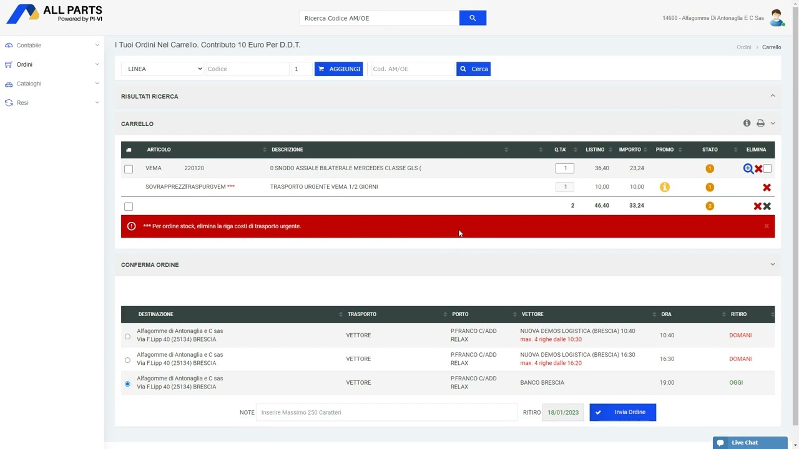The width and height of the screenshot is (799, 449).
Task: Click the truck icon column header
Action: pos(129,150)
